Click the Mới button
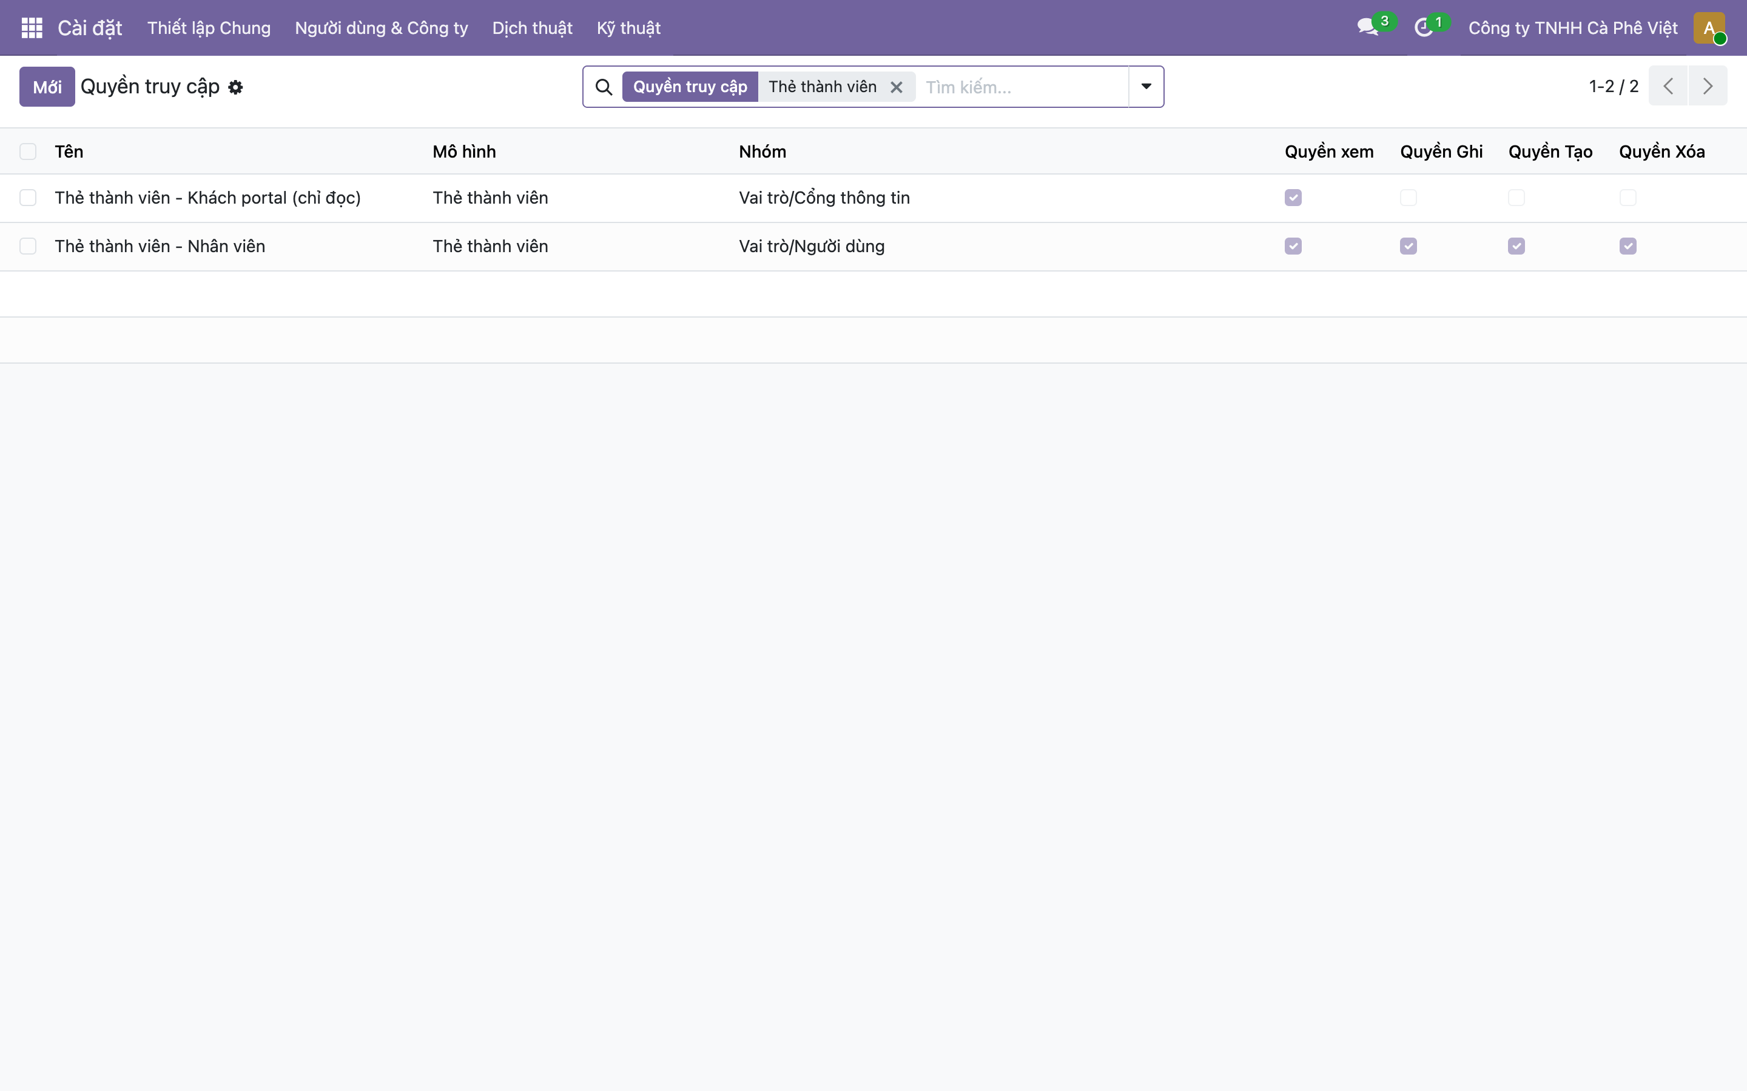Screen dimensions: 1747x1091 click(x=47, y=87)
